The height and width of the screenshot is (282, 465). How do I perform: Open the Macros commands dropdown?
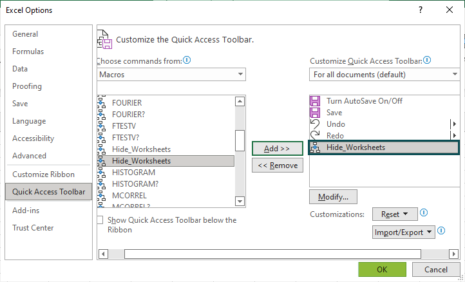pyautogui.click(x=171, y=75)
